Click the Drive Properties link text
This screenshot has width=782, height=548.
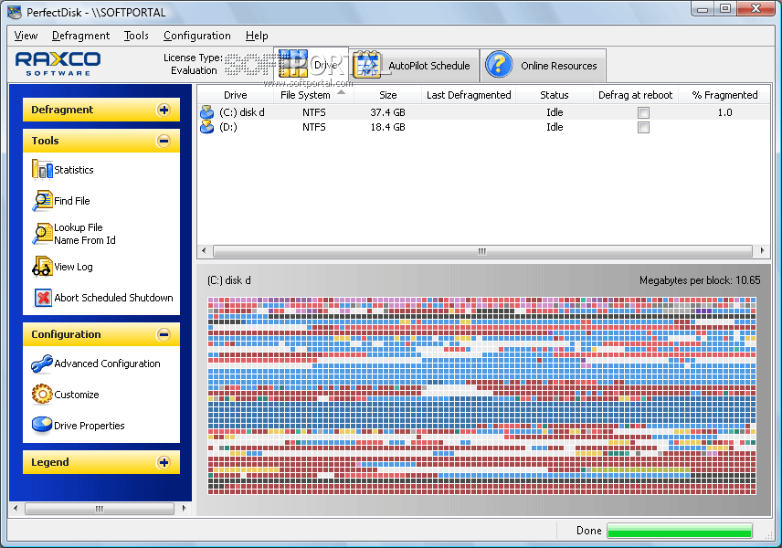[x=90, y=426]
